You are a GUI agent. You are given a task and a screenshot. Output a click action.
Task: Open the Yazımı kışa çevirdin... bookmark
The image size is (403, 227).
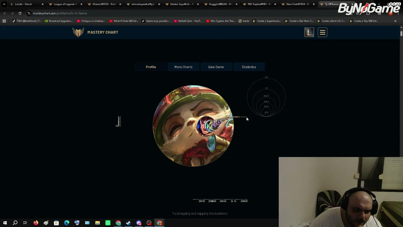coord(156,21)
